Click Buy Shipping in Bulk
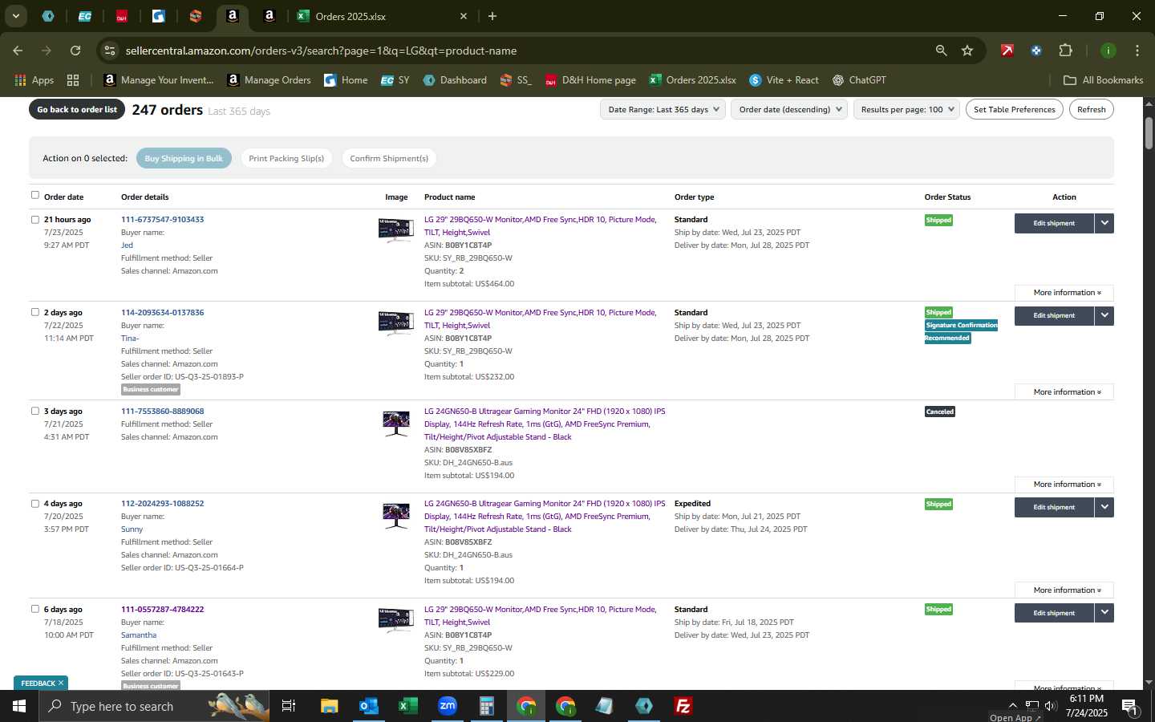The height and width of the screenshot is (722, 1155). pyautogui.click(x=184, y=159)
